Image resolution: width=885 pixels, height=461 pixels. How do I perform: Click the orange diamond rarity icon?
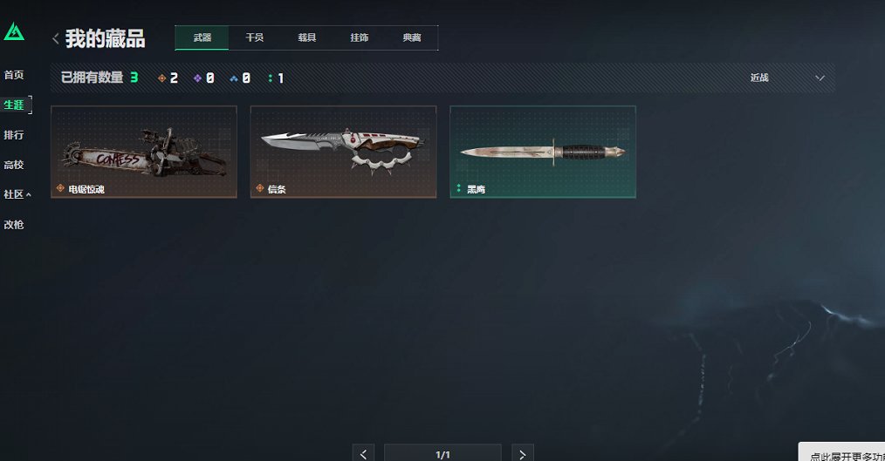pos(162,78)
